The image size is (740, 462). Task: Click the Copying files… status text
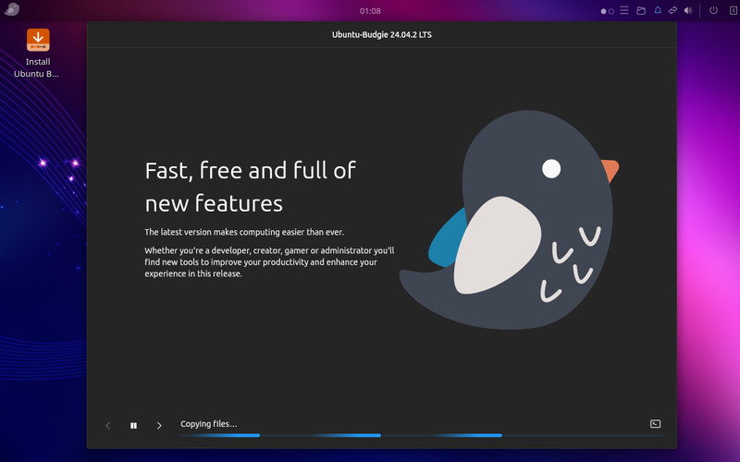(209, 424)
